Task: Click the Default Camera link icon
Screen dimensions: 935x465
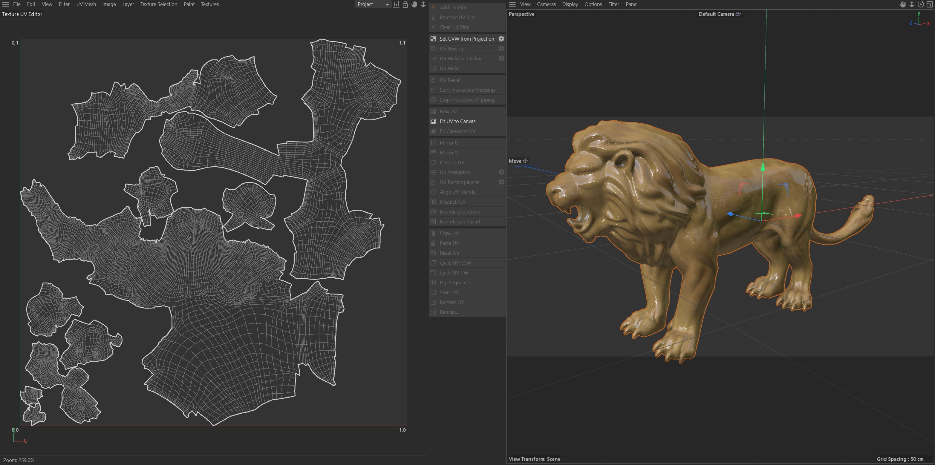Action: tap(738, 14)
